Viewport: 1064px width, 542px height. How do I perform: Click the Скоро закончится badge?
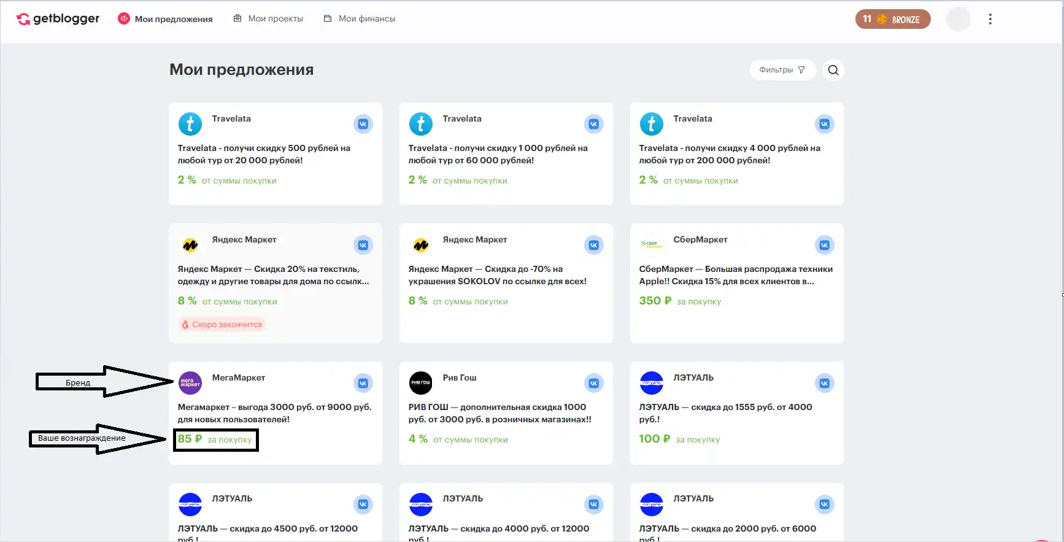click(x=222, y=325)
